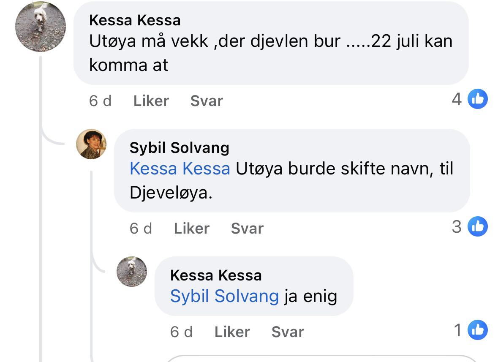This screenshot has height=362, width=498.
Task: Open the Kessa Kessa author name on top comment
Action: point(135,20)
